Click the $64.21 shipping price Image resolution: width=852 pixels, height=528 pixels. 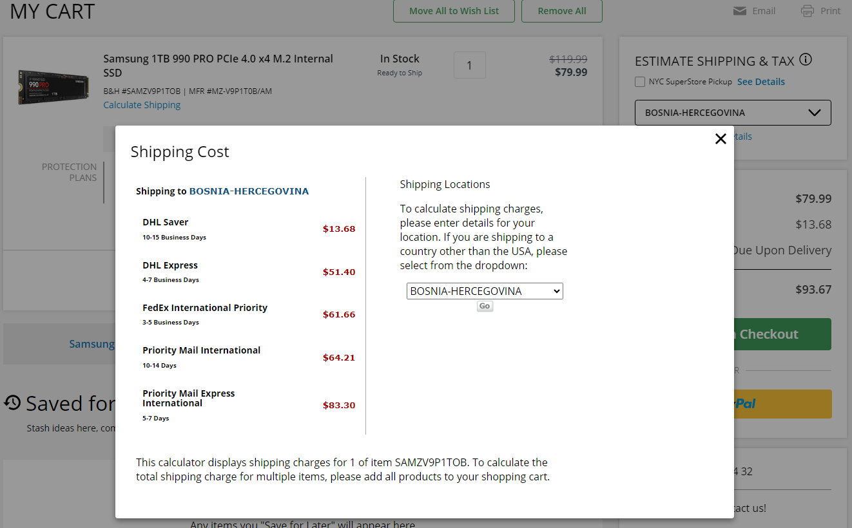pyautogui.click(x=339, y=357)
